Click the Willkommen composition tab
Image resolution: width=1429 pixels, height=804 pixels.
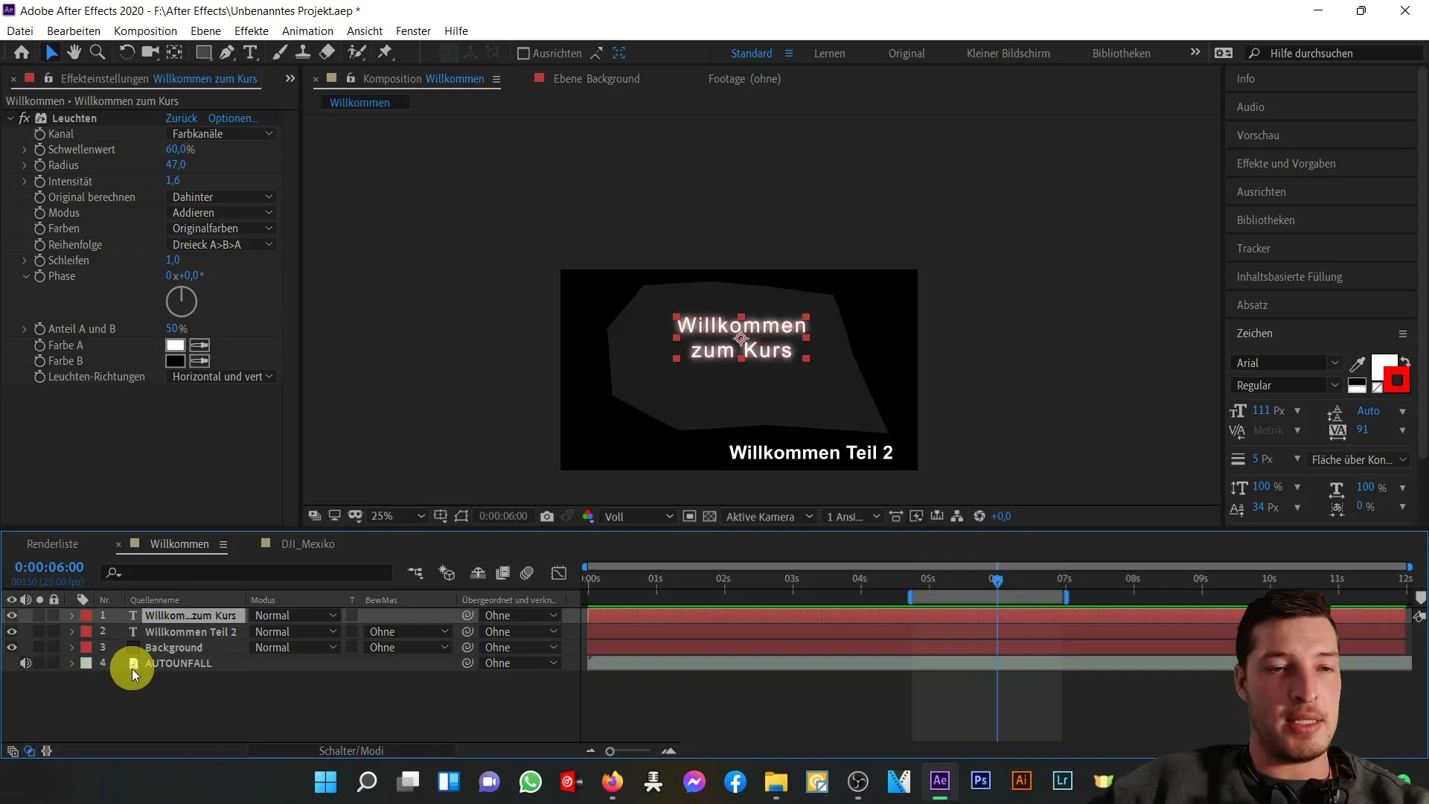179,543
